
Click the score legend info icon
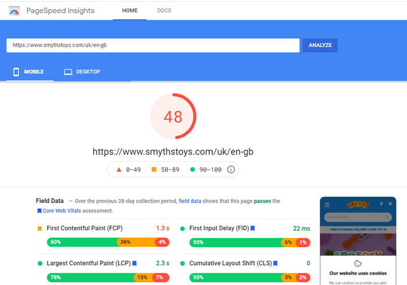231,169
